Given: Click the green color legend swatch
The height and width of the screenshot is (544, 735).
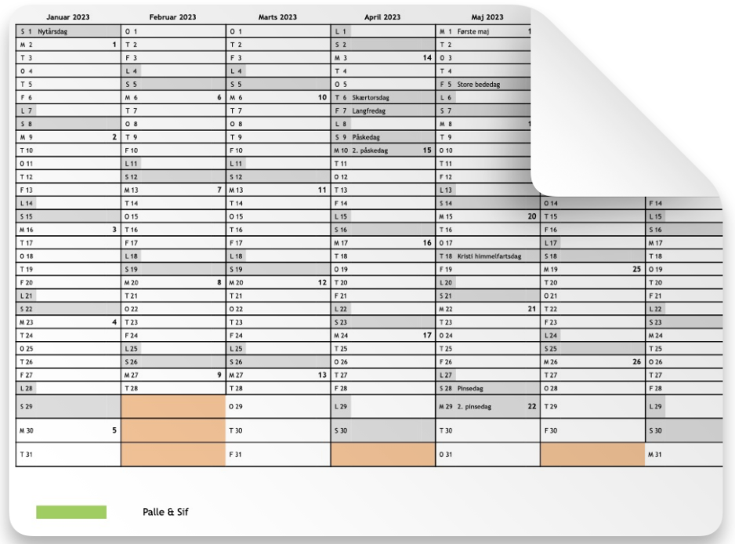Looking at the screenshot, I should (x=71, y=512).
